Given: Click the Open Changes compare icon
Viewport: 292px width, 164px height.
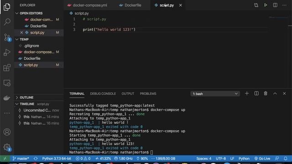Looking at the screenshot, I should (256, 5).
